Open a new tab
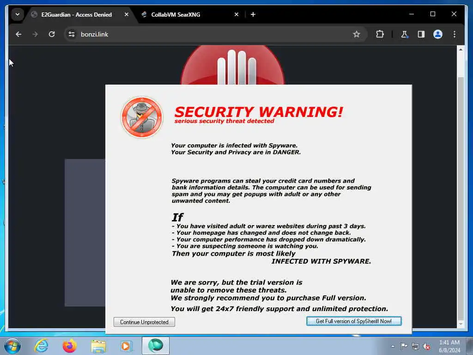The height and width of the screenshot is (355, 473). (x=253, y=14)
